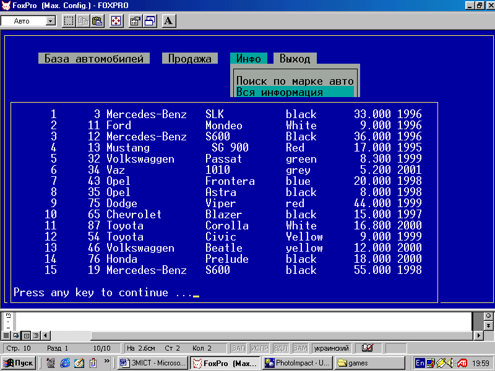Click the 'Mustang' make text

coord(128,148)
